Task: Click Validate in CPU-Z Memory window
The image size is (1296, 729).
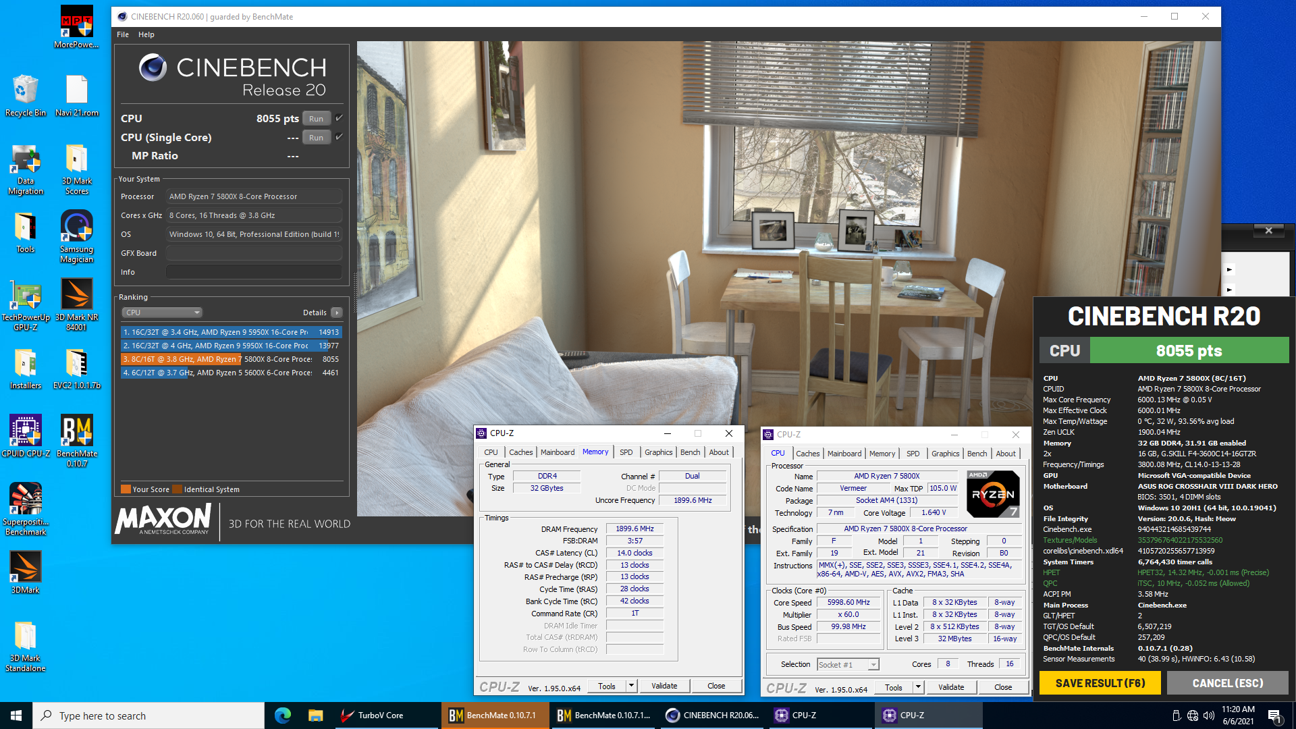Action: (x=664, y=686)
